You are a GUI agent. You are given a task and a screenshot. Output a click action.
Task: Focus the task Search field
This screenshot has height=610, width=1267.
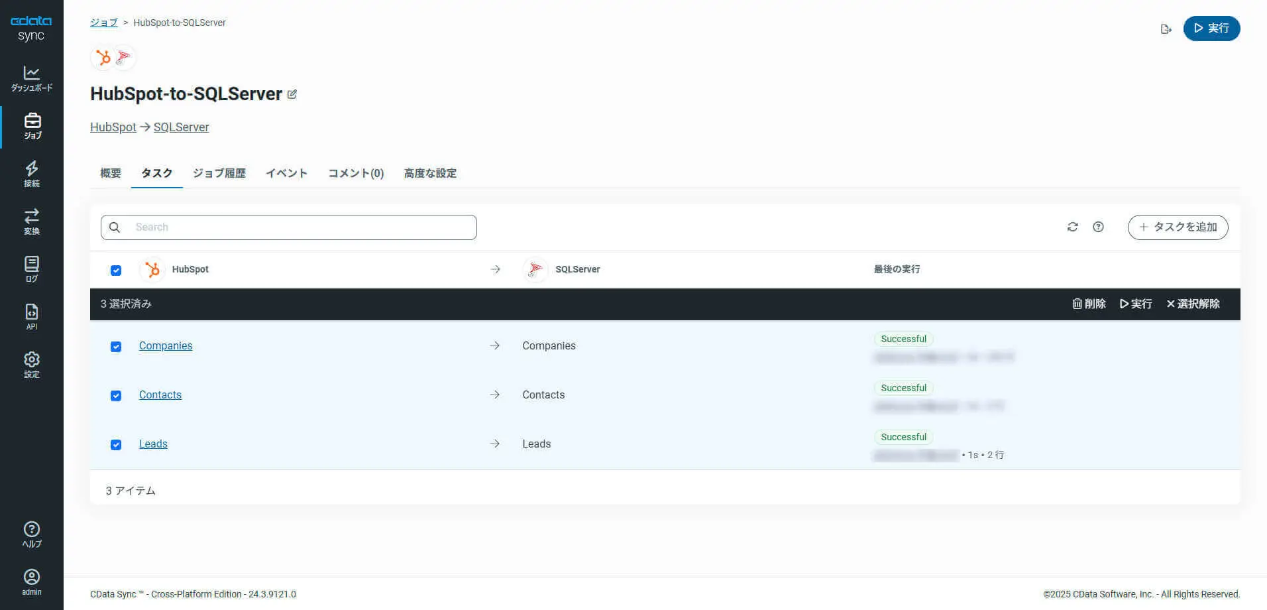tap(289, 227)
